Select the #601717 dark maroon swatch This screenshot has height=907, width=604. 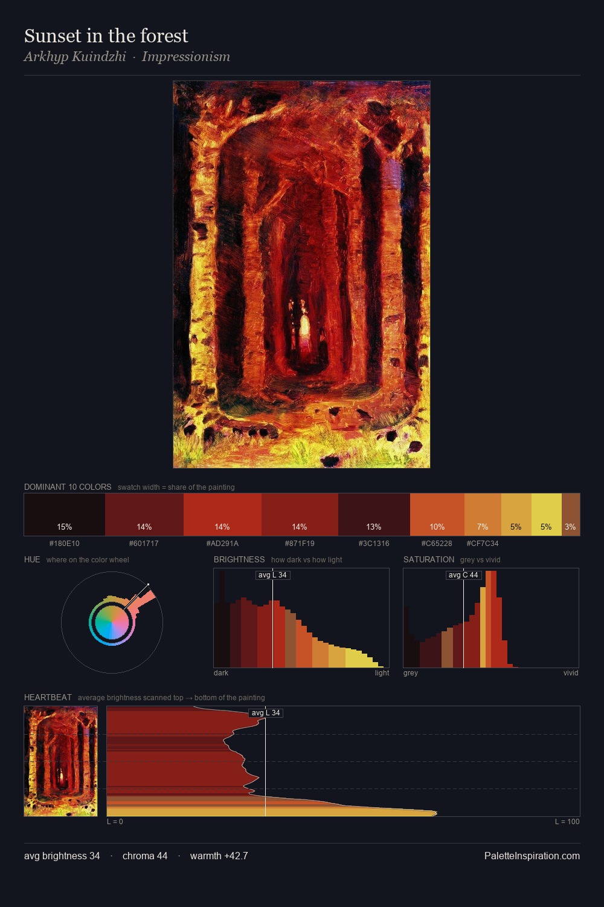[x=144, y=515]
